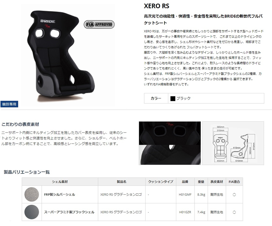Click the FIA circle mark for H01GMF
The width and height of the screenshot is (272, 226).
coord(234,195)
